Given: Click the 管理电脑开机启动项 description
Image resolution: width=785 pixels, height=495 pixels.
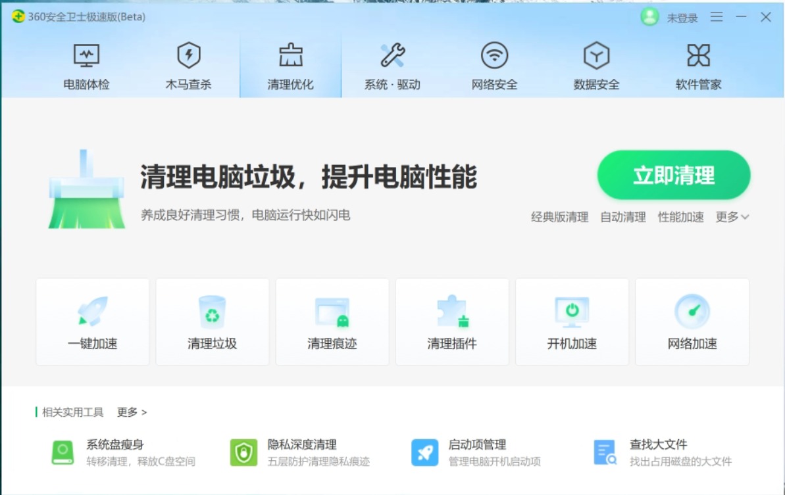Looking at the screenshot, I should 494,461.
